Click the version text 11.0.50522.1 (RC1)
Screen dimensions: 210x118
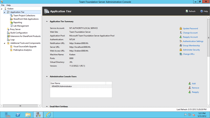tap(77, 66)
